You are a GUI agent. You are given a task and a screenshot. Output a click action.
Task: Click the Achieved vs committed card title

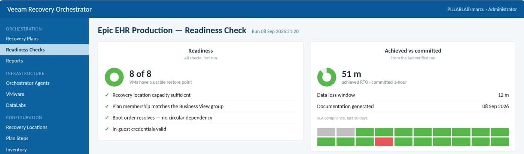point(413,50)
